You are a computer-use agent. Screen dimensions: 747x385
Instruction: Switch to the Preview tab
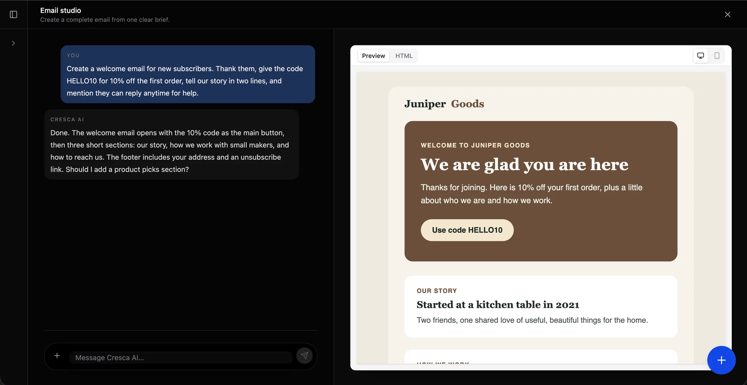point(373,56)
